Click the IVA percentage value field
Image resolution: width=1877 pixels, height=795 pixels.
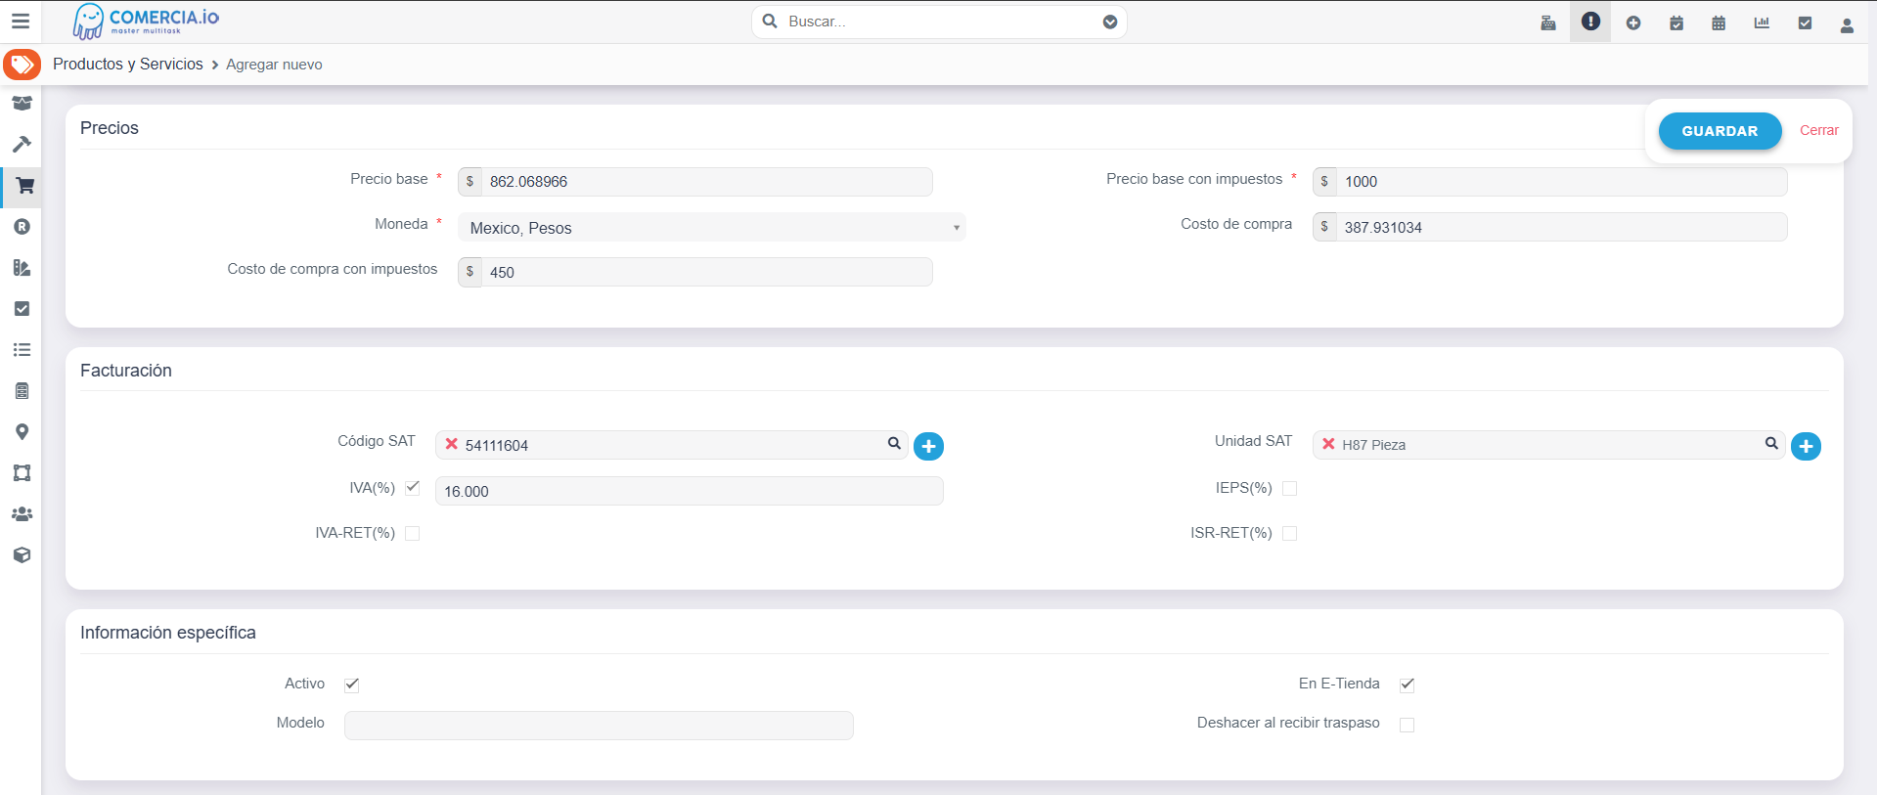point(689,491)
